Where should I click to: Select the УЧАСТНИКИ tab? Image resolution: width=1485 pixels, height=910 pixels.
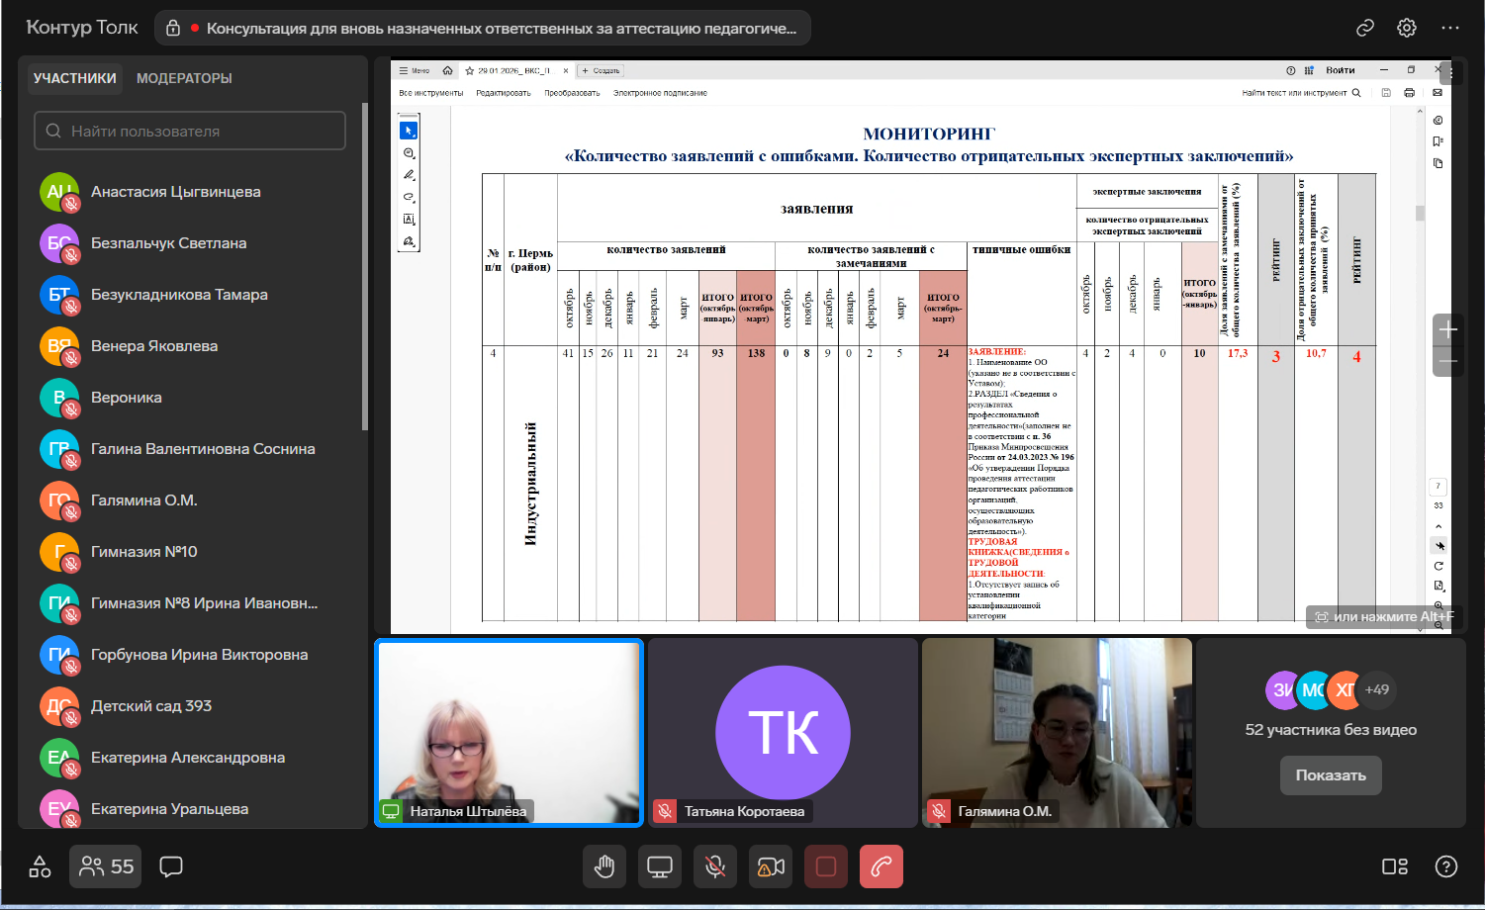[x=75, y=78]
